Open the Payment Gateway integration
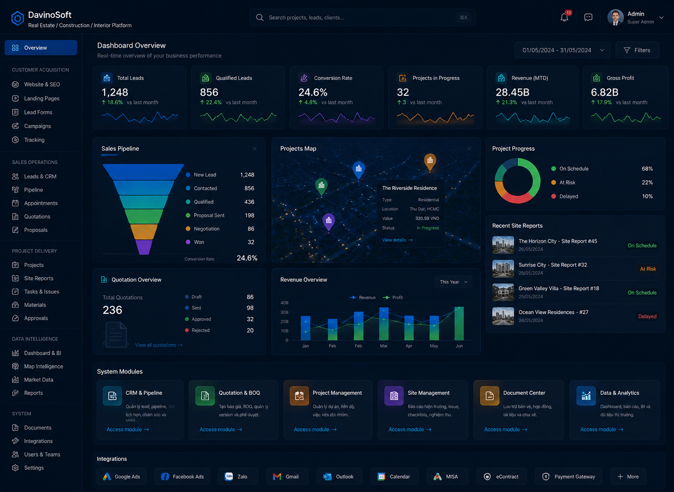The image size is (674, 492). click(569, 477)
